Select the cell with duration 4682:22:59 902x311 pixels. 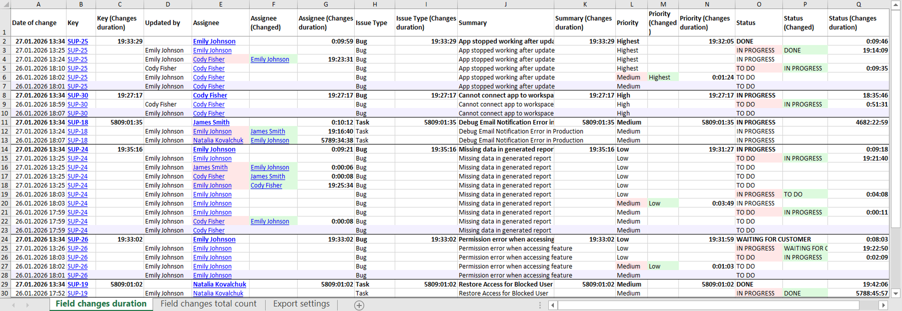[x=858, y=122]
